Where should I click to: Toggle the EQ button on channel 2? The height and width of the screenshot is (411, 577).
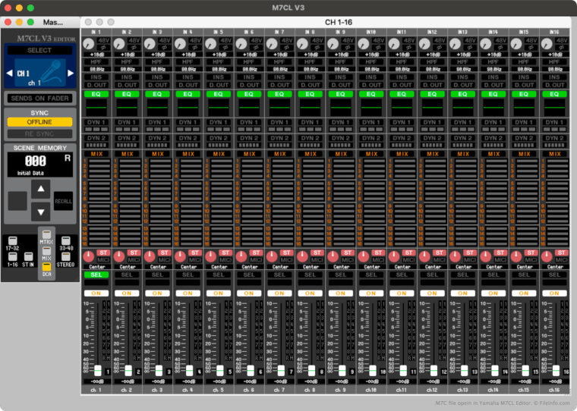(127, 94)
